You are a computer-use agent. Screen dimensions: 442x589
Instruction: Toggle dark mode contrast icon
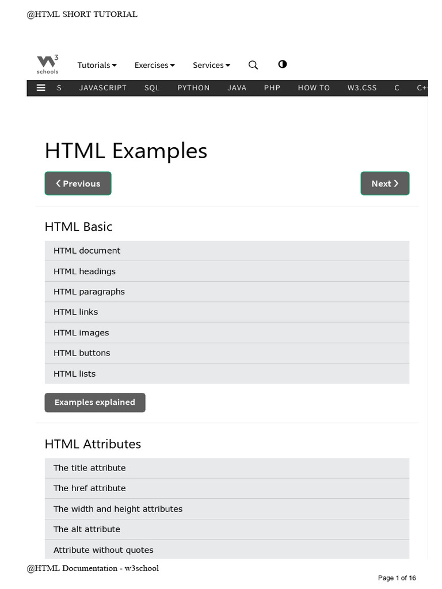[x=283, y=64]
